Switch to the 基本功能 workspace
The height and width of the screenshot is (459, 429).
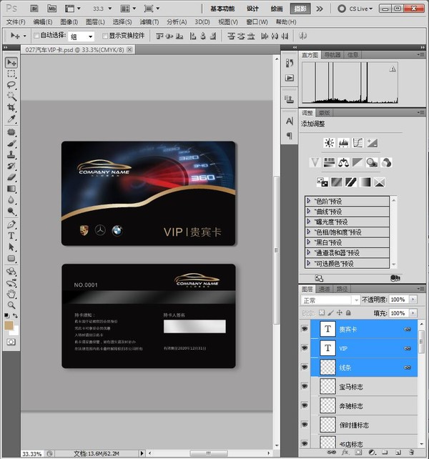pyautogui.click(x=222, y=9)
